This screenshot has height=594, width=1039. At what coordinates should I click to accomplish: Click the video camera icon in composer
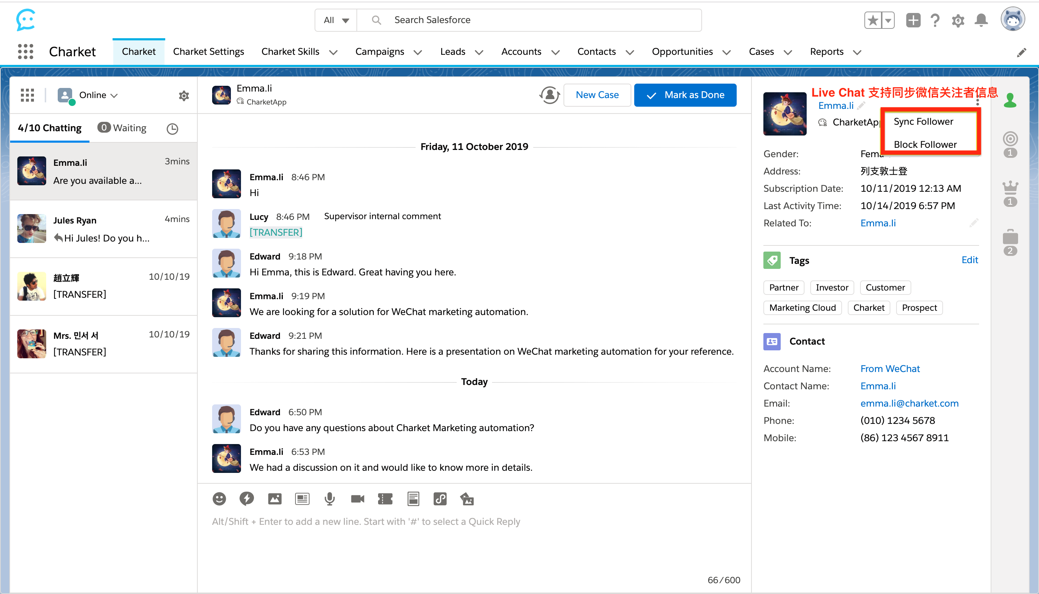point(357,498)
